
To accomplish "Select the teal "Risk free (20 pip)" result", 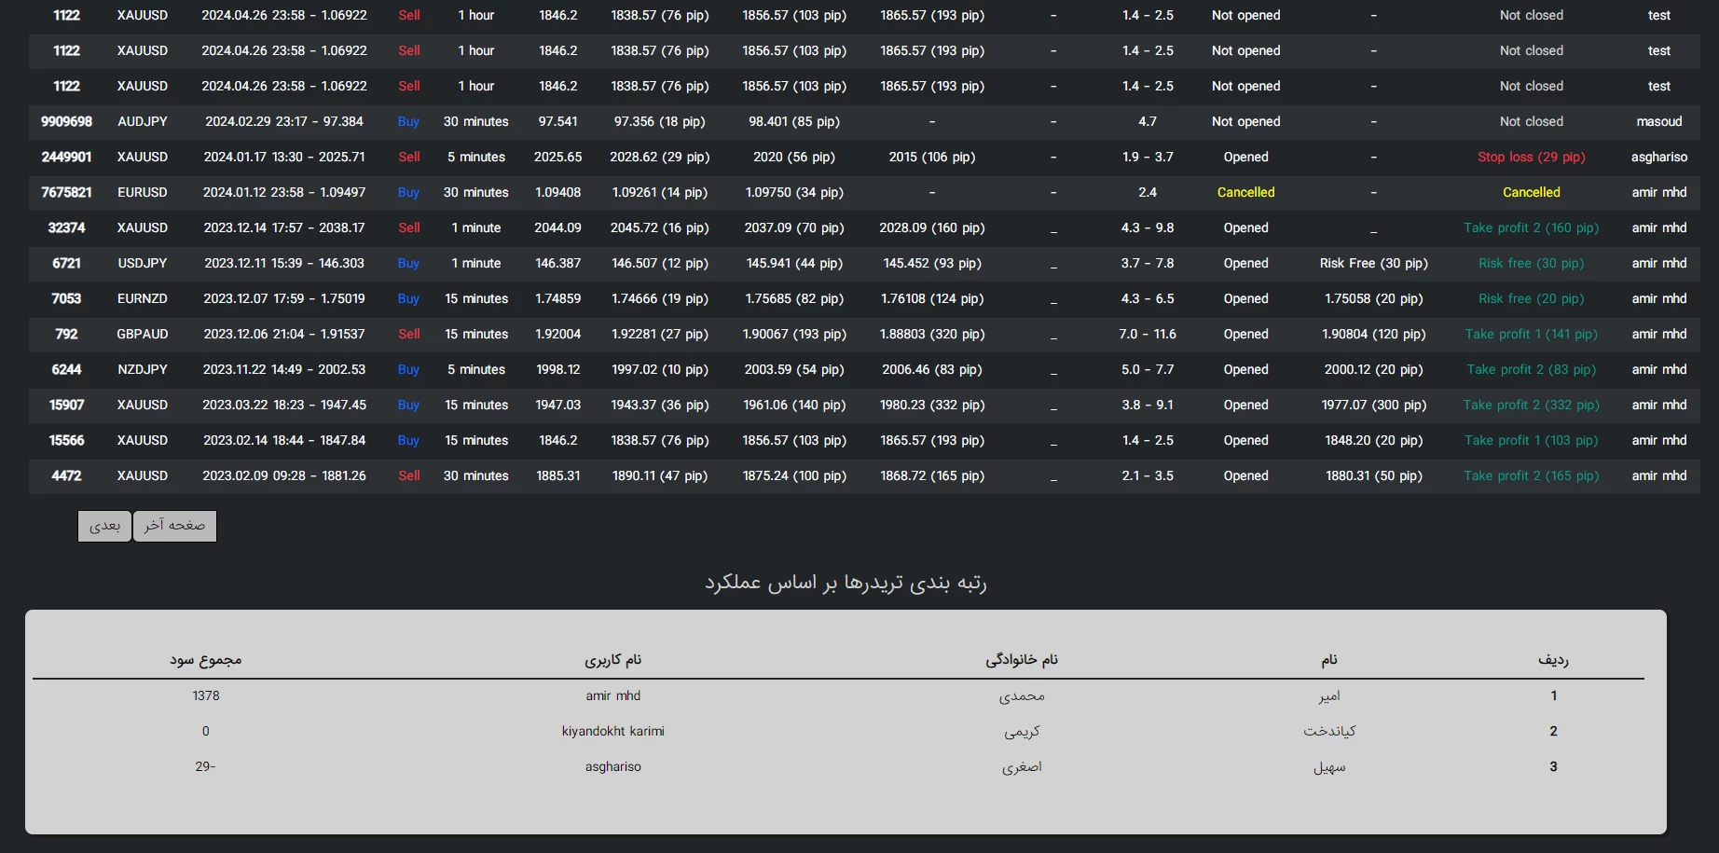I will point(1531,298).
